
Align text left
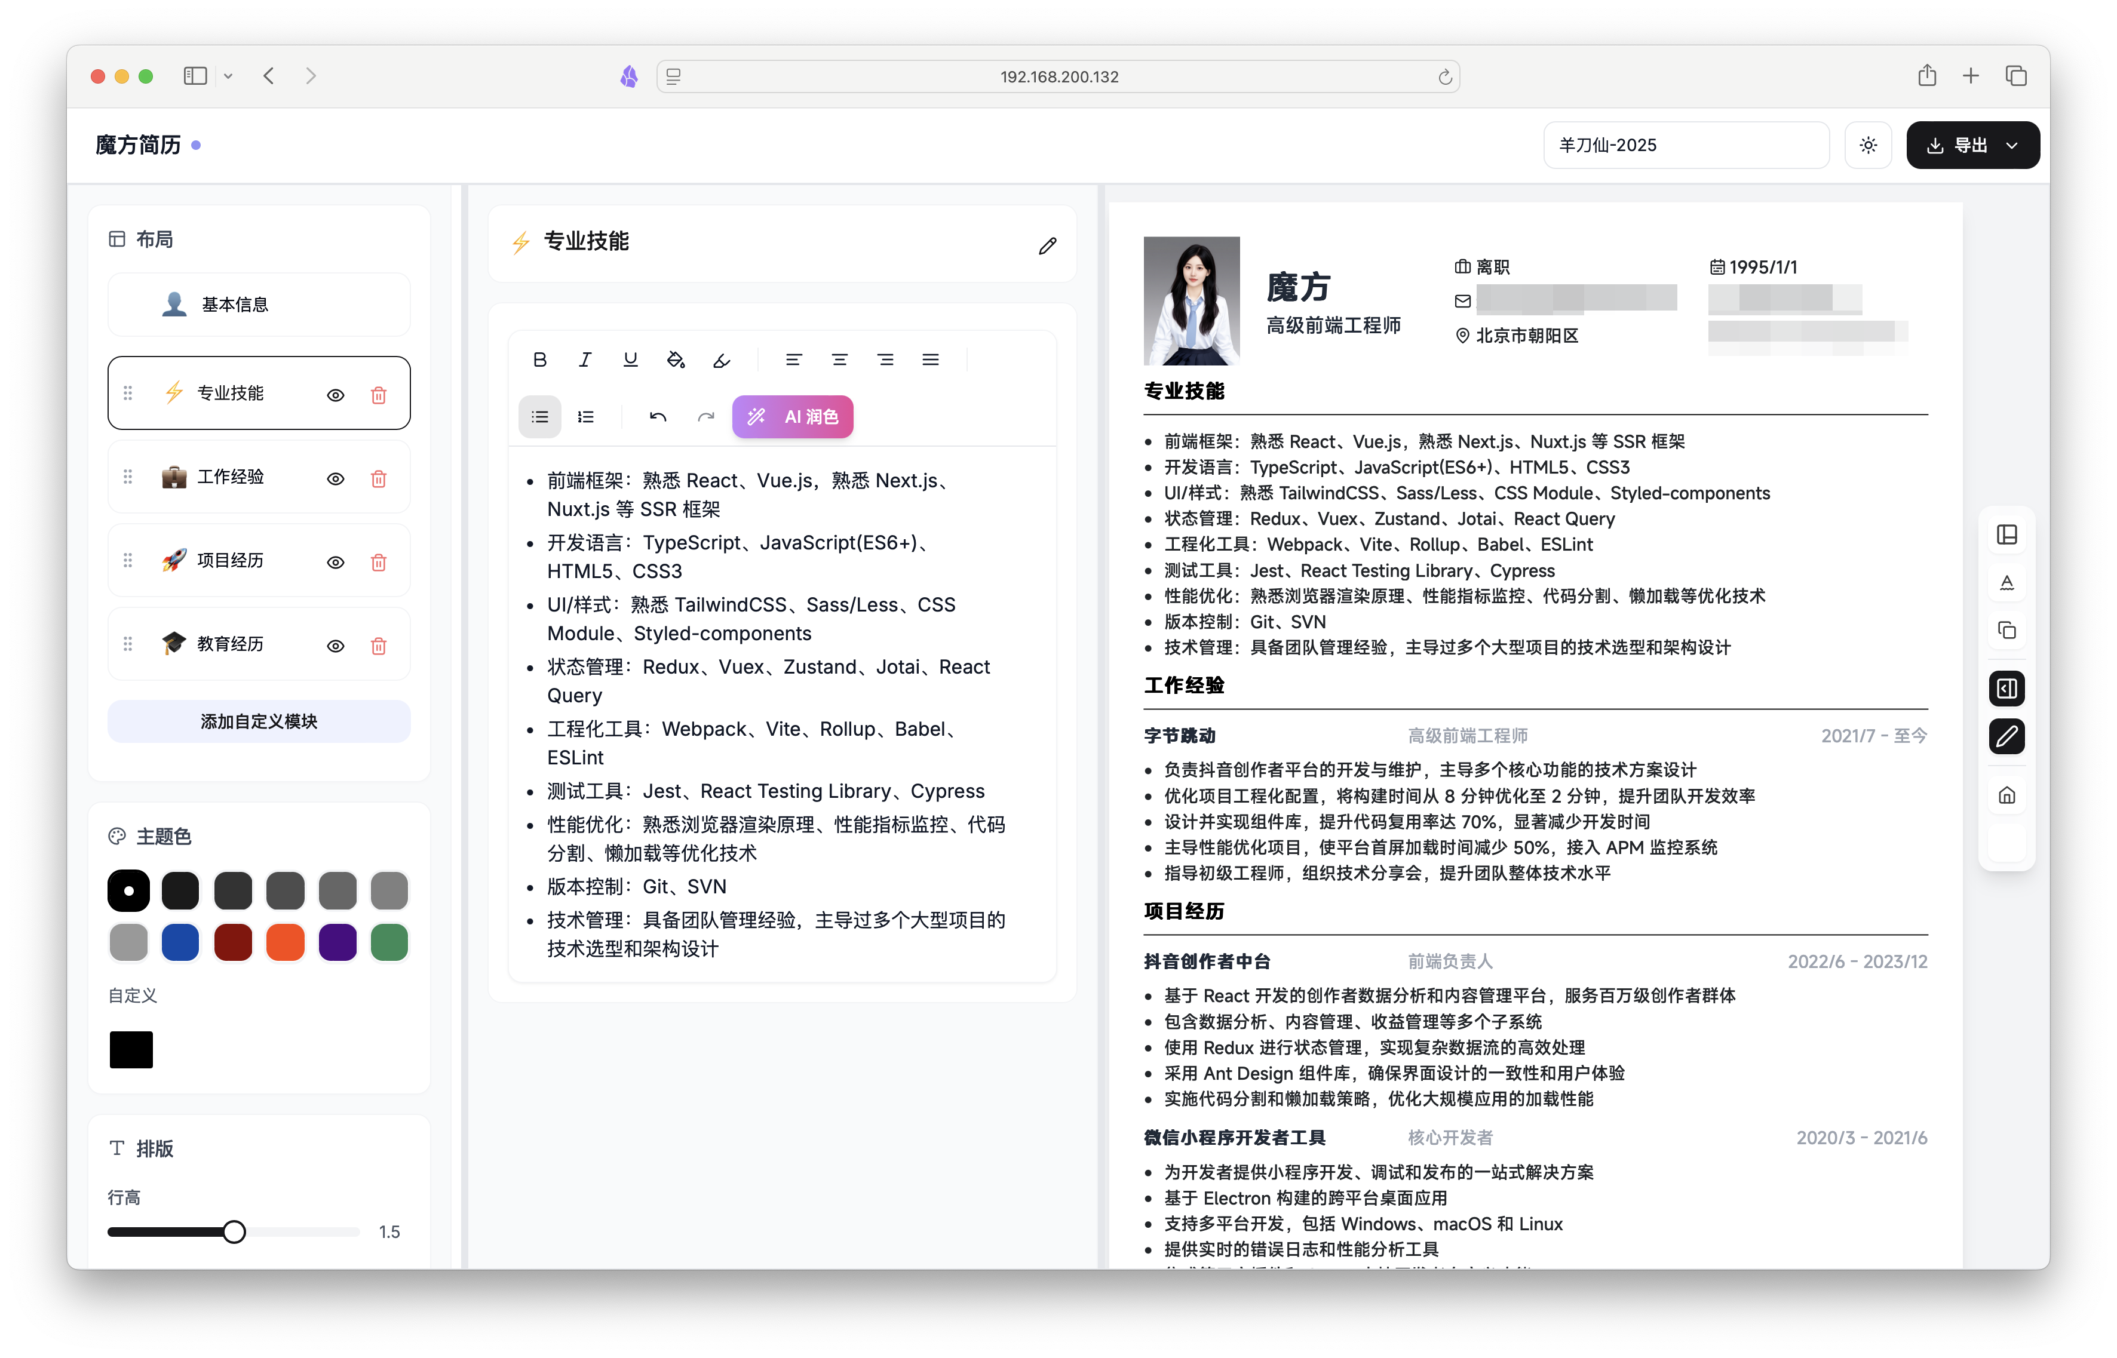(x=793, y=359)
